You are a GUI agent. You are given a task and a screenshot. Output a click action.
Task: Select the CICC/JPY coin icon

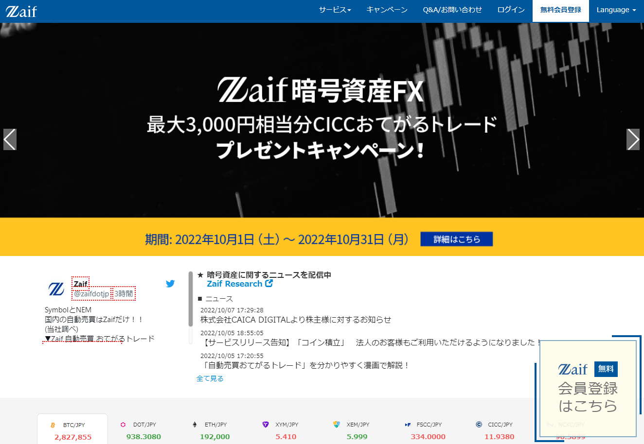(x=479, y=424)
